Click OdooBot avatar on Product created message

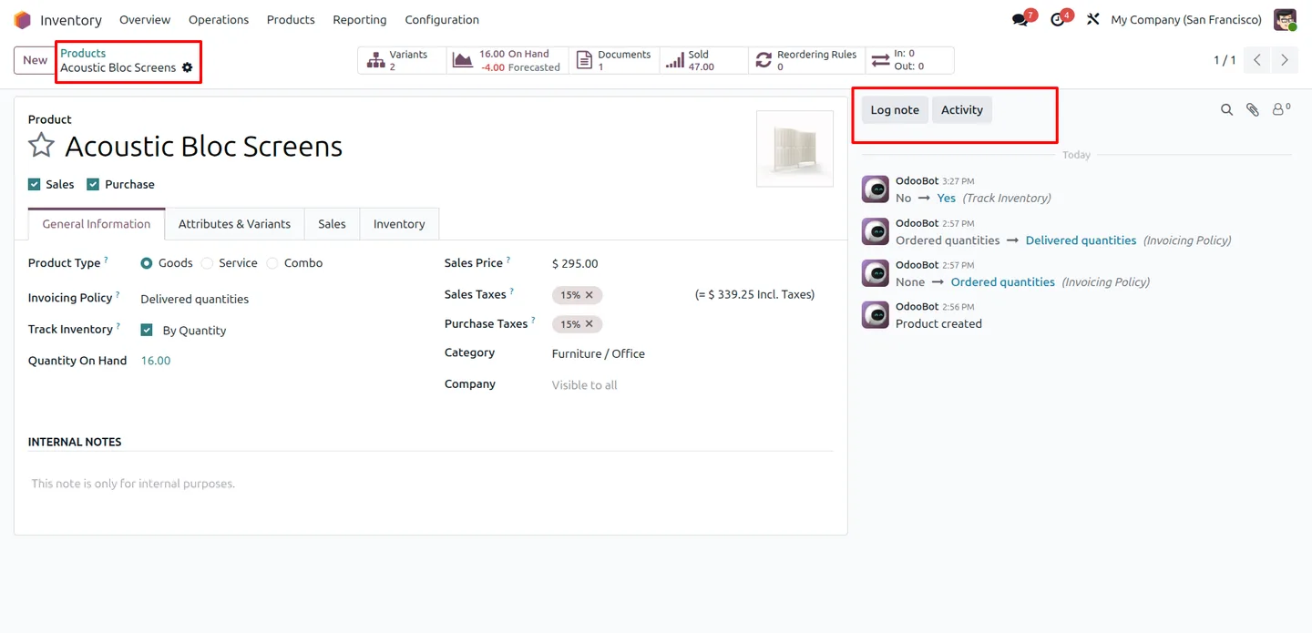click(x=876, y=315)
